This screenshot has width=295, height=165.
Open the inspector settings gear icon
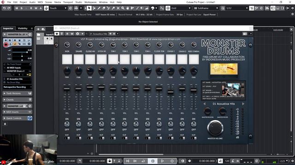tap(5, 124)
